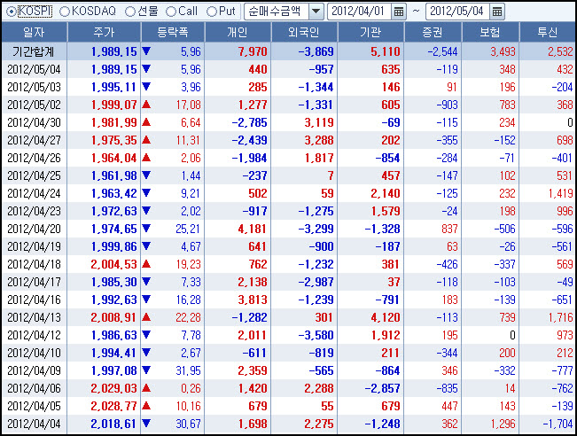577x436 pixels.
Task: Click the 주가 column header
Action: 104,33
